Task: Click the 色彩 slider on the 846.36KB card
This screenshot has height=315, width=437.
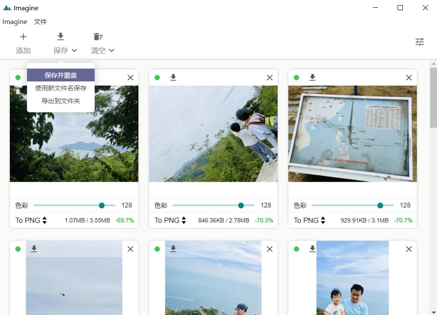Action: pyautogui.click(x=213, y=205)
